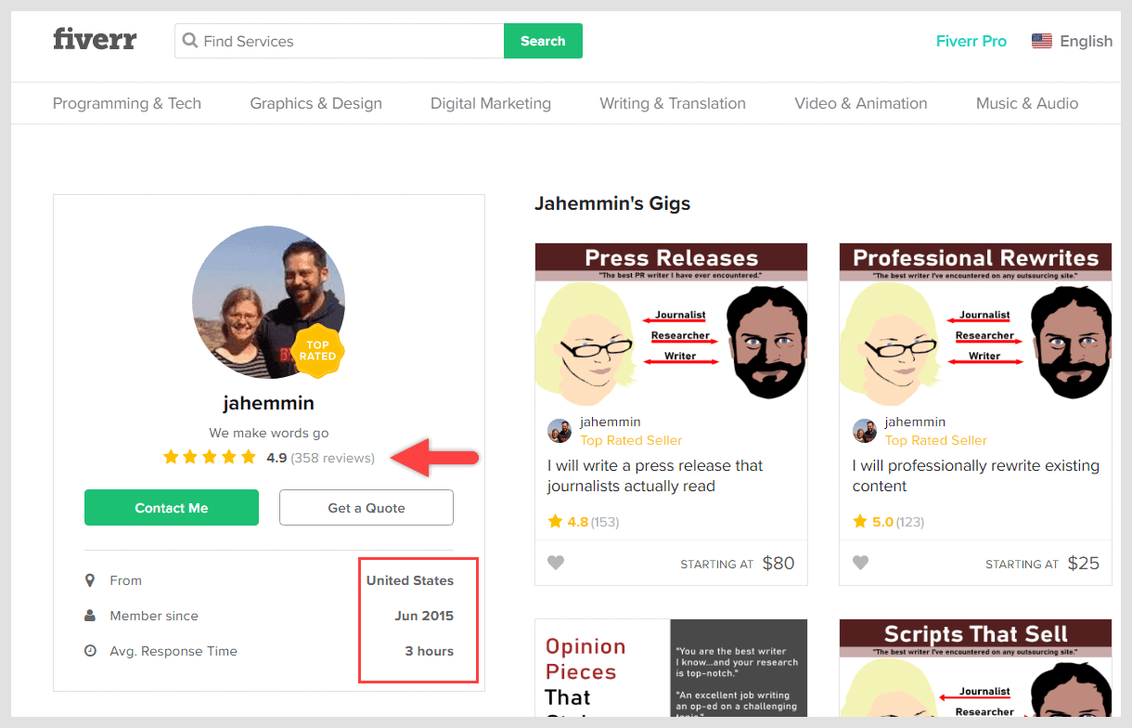Click the (123) review count
This screenshot has height=728, width=1132.
pos(910,522)
